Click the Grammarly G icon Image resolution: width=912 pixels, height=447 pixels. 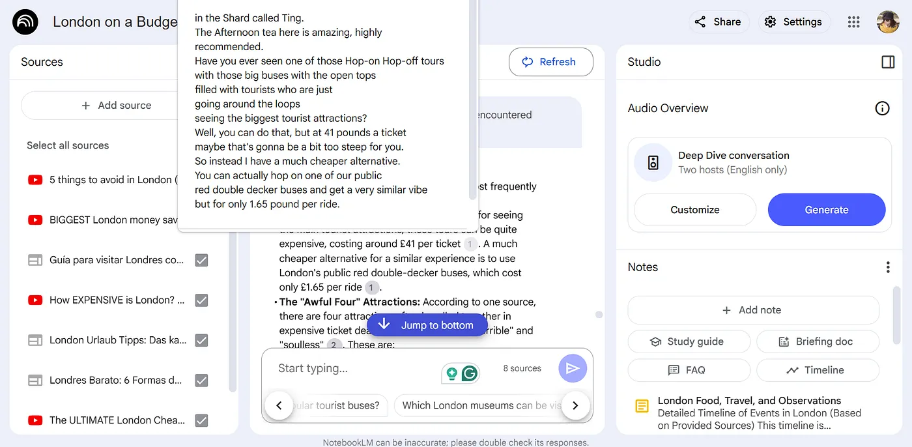[470, 373]
